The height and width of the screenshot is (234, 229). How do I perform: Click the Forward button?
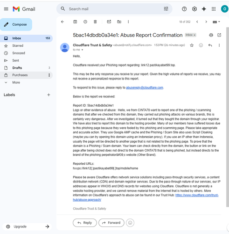pyautogui.click(x=111, y=223)
